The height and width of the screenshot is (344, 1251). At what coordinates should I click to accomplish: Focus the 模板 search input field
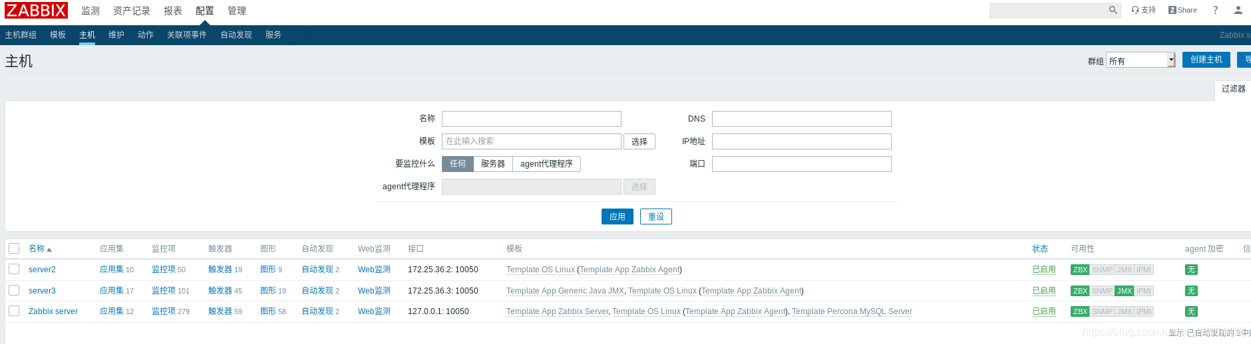pos(532,141)
